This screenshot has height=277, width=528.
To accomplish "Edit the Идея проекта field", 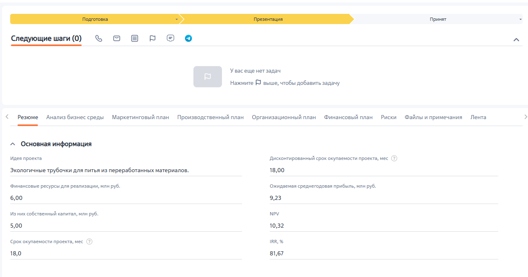I will 126,171.
